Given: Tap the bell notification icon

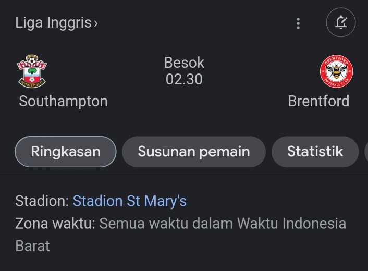Looking at the screenshot, I should [341, 22].
